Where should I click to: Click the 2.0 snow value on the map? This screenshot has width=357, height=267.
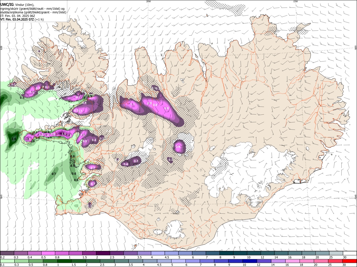28,139
